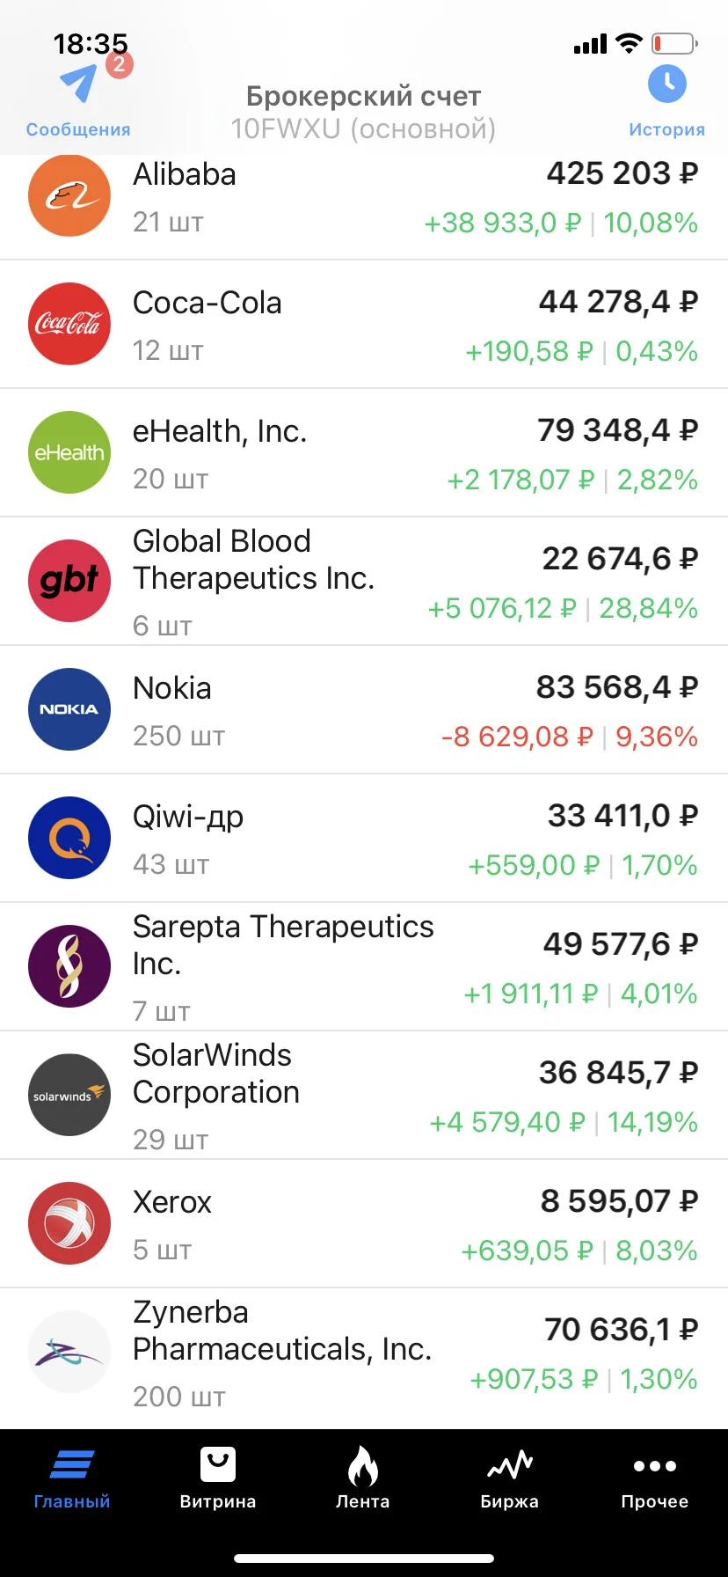The height and width of the screenshot is (1577, 728).
Task: Tap the Coca-Cola logo icon
Action: [x=69, y=324]
